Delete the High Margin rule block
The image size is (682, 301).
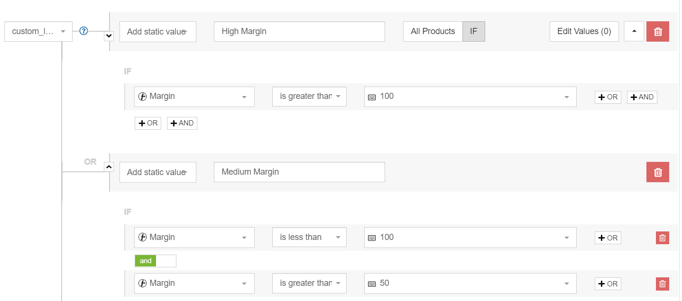point(658,32)
